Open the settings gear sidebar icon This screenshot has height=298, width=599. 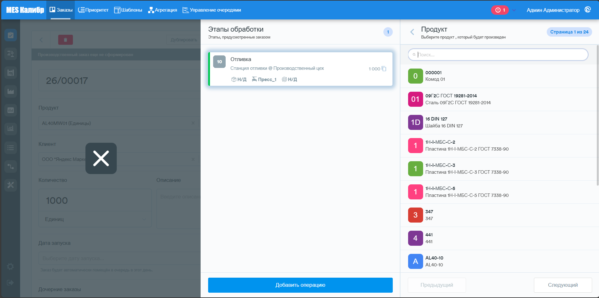[x=10, y=266]
